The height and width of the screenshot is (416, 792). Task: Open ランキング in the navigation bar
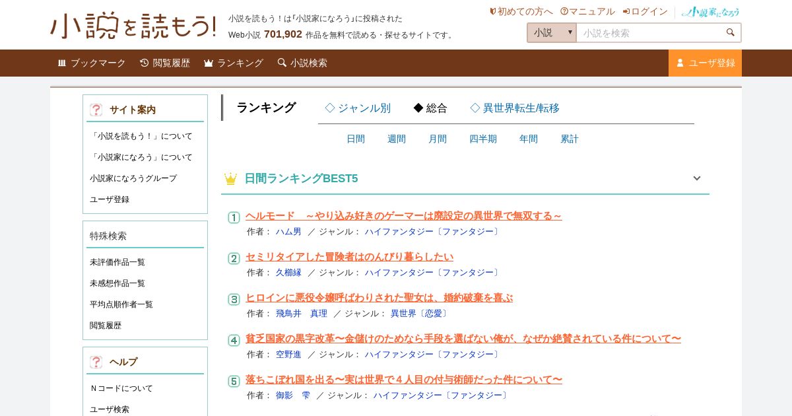point(234,63)
